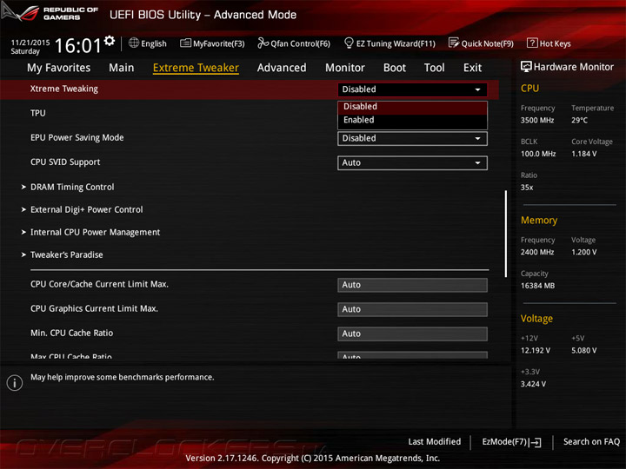Viewport: 626px width, 469px height.
Task: Expand DRAM Timing Control submenu
Action: (x=72, y=187)
